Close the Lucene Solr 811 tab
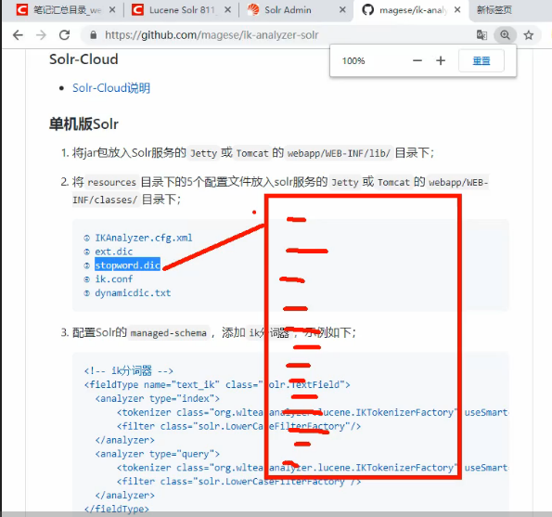This screenshot has height=517, width=552. click(x=228, y=10)
